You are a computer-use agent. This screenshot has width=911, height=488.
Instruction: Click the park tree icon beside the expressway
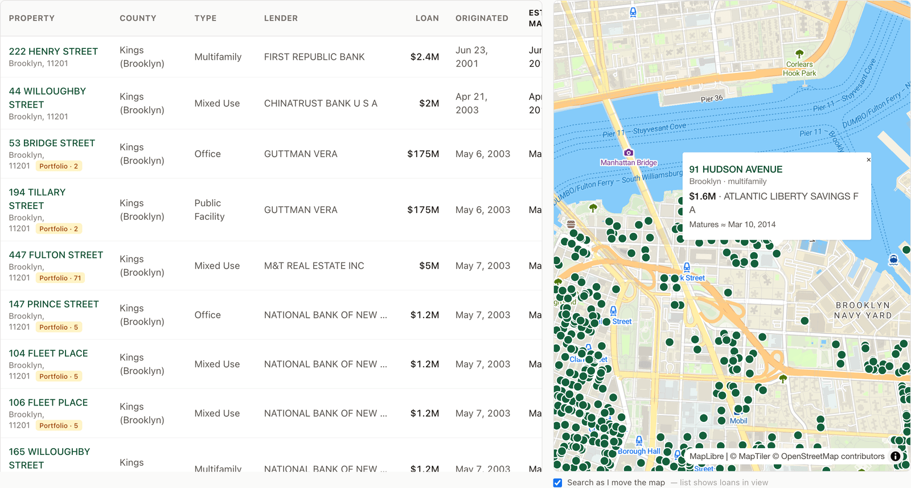783,379
